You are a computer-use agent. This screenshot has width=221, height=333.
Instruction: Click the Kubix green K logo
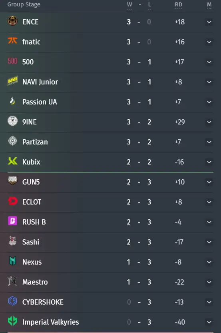[12, 161]
